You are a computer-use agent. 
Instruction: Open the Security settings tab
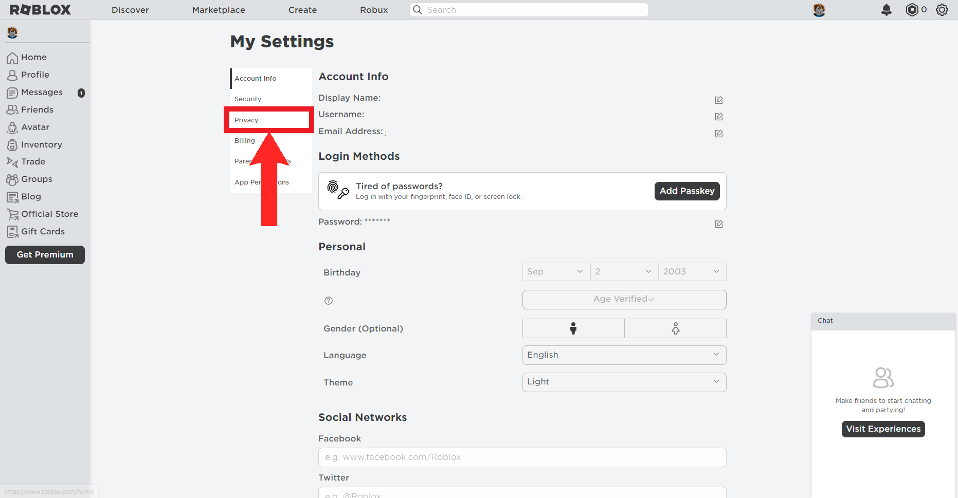point(248,99)
